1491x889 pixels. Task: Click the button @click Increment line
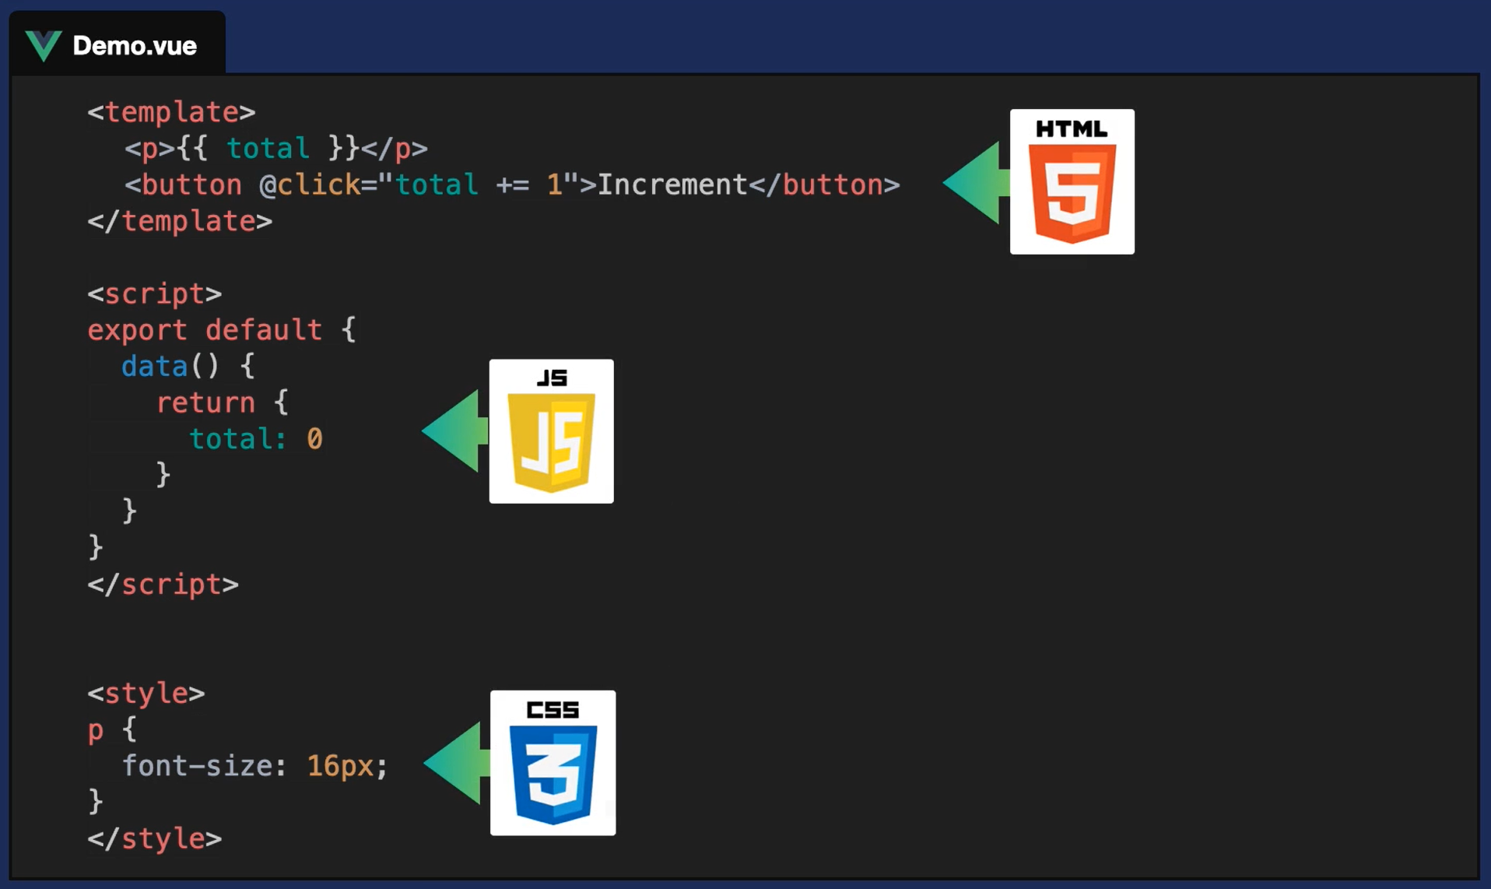click(512, 184)
